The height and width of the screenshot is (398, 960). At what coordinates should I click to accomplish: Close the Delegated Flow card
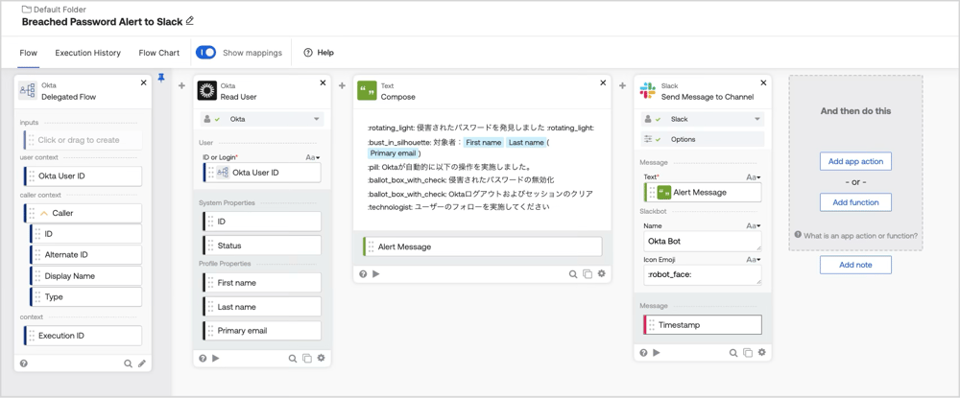(x=144, y=82)
